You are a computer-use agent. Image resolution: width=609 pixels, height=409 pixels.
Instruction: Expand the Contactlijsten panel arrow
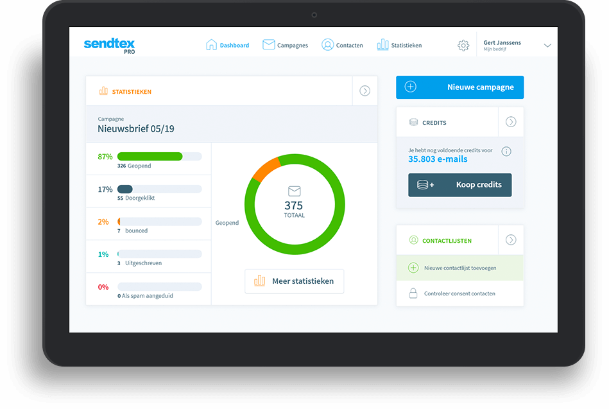click(x=511, y=240)
